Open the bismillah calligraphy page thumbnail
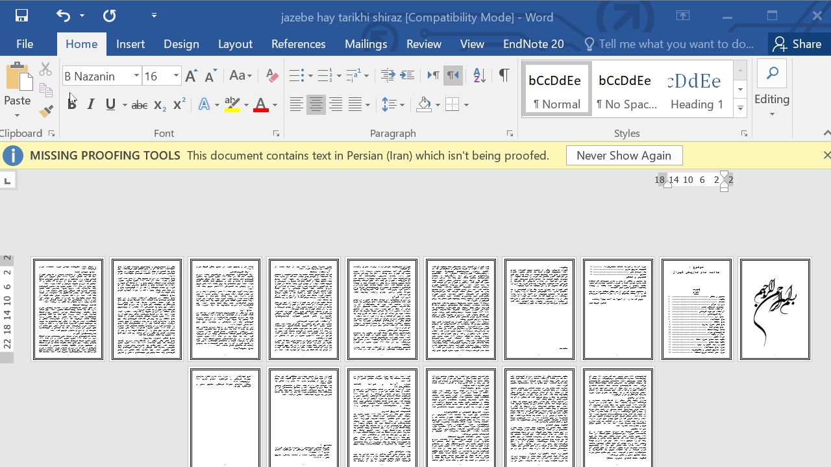 [775, 309]
